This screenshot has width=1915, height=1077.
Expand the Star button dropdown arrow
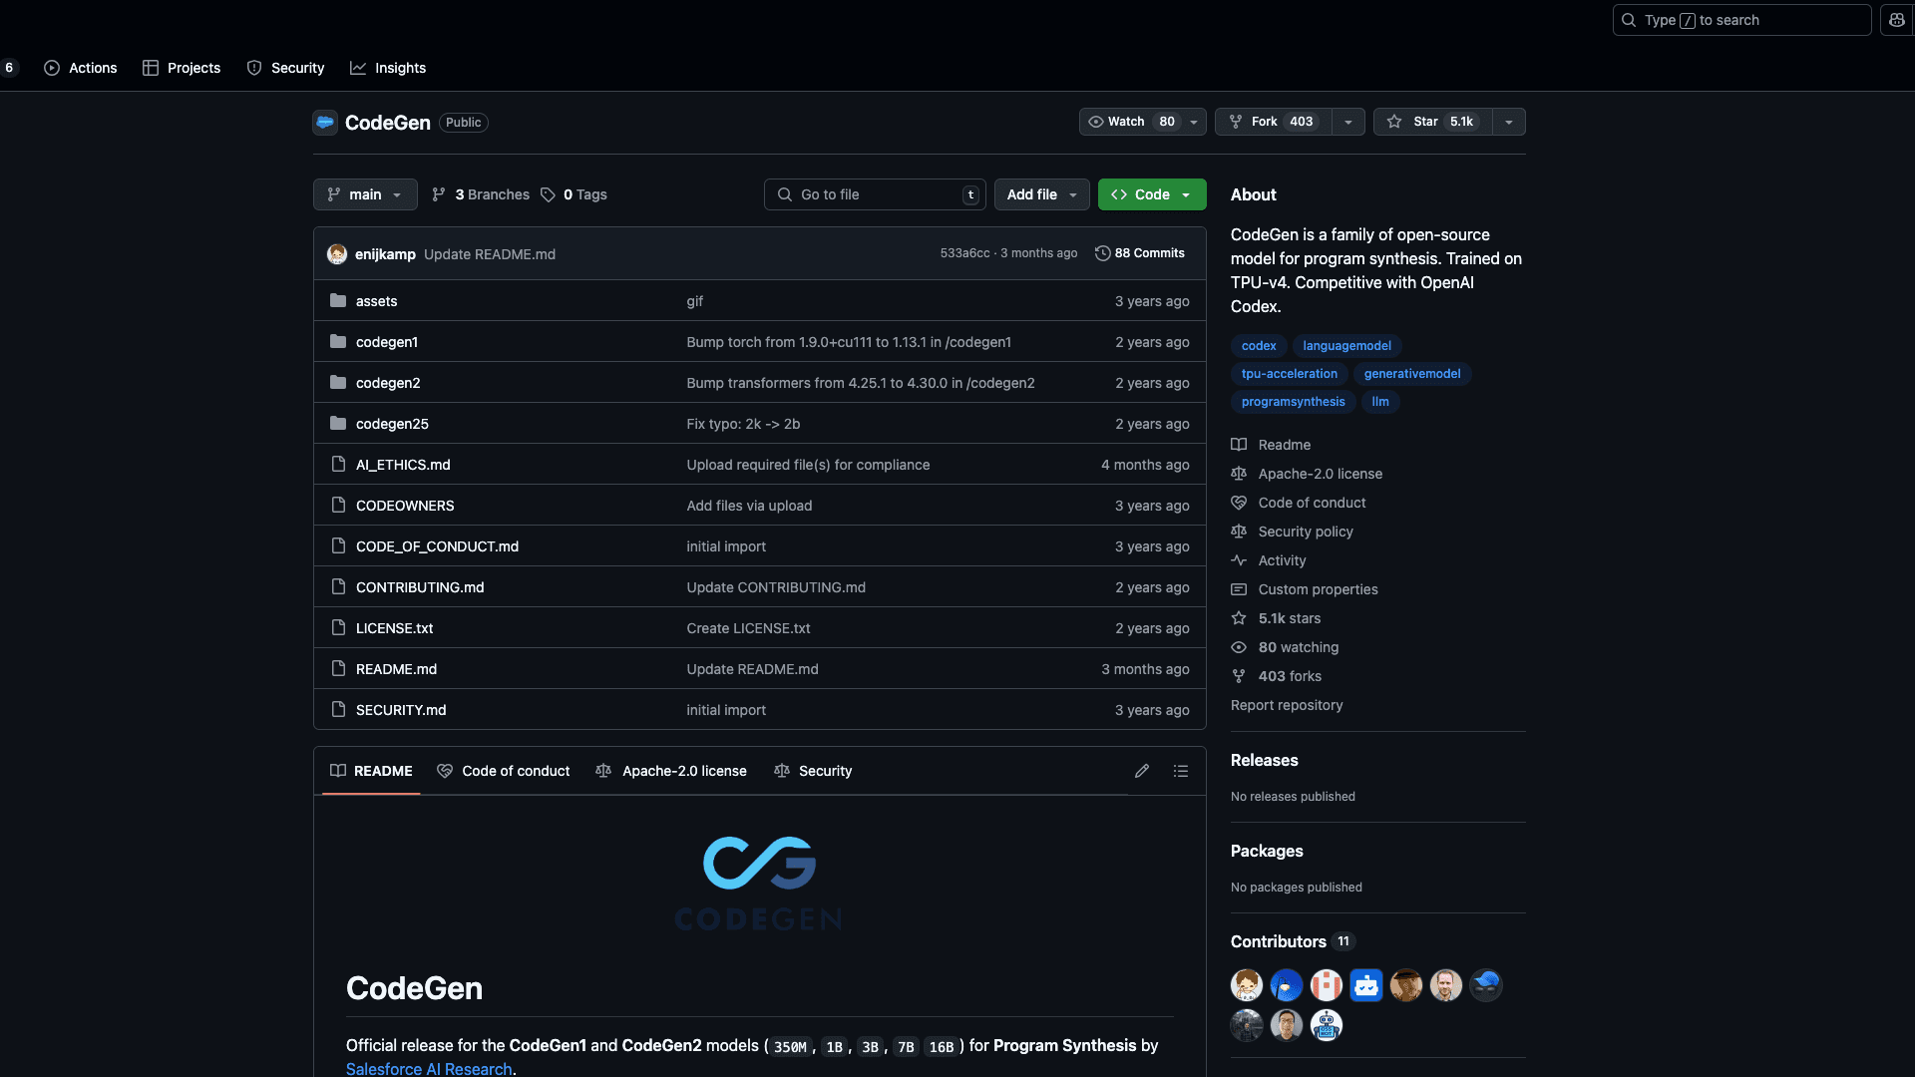[1508, 121]
